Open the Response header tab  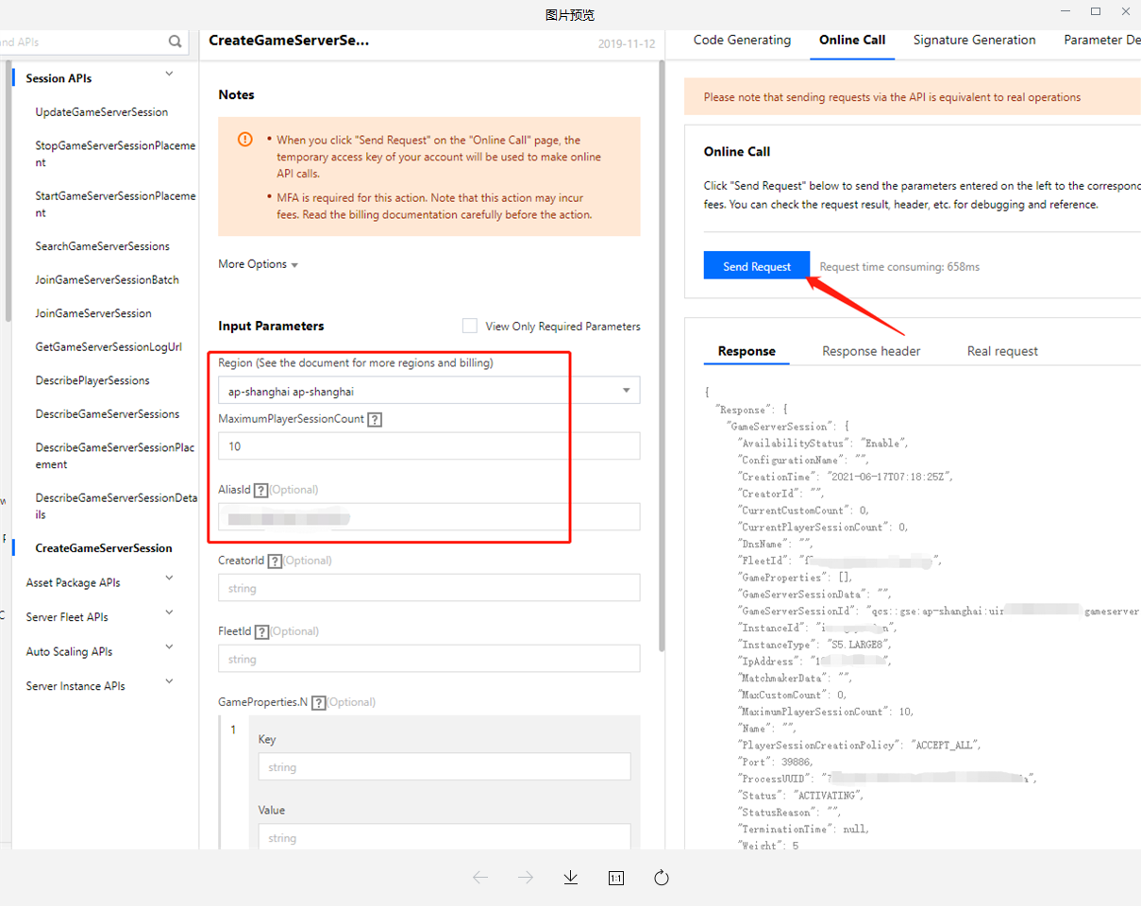click(x=871, y=351)
